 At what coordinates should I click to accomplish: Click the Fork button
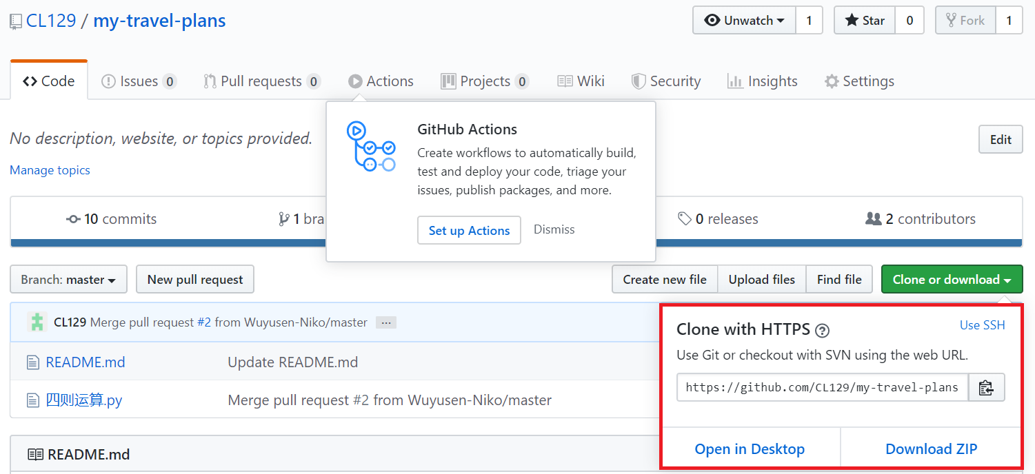965,21
